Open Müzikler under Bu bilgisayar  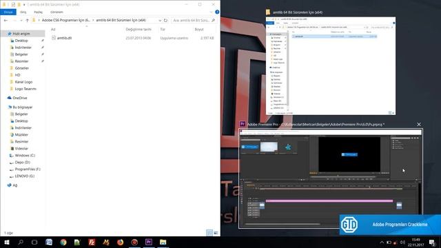21,135
